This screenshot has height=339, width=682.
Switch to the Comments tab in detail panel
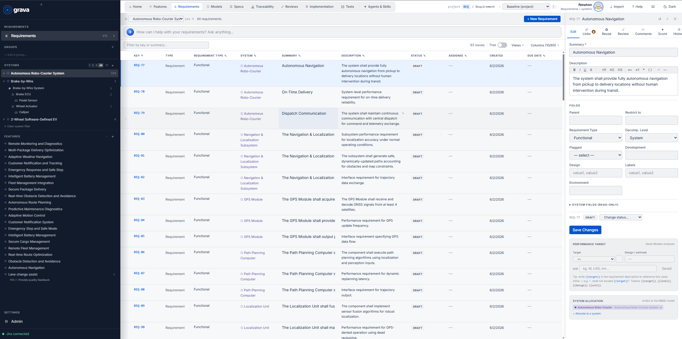pos(643,32)
